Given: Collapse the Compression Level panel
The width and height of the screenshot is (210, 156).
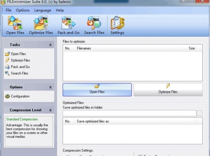Looking at the screenshot, I should [x=50, y=110].
